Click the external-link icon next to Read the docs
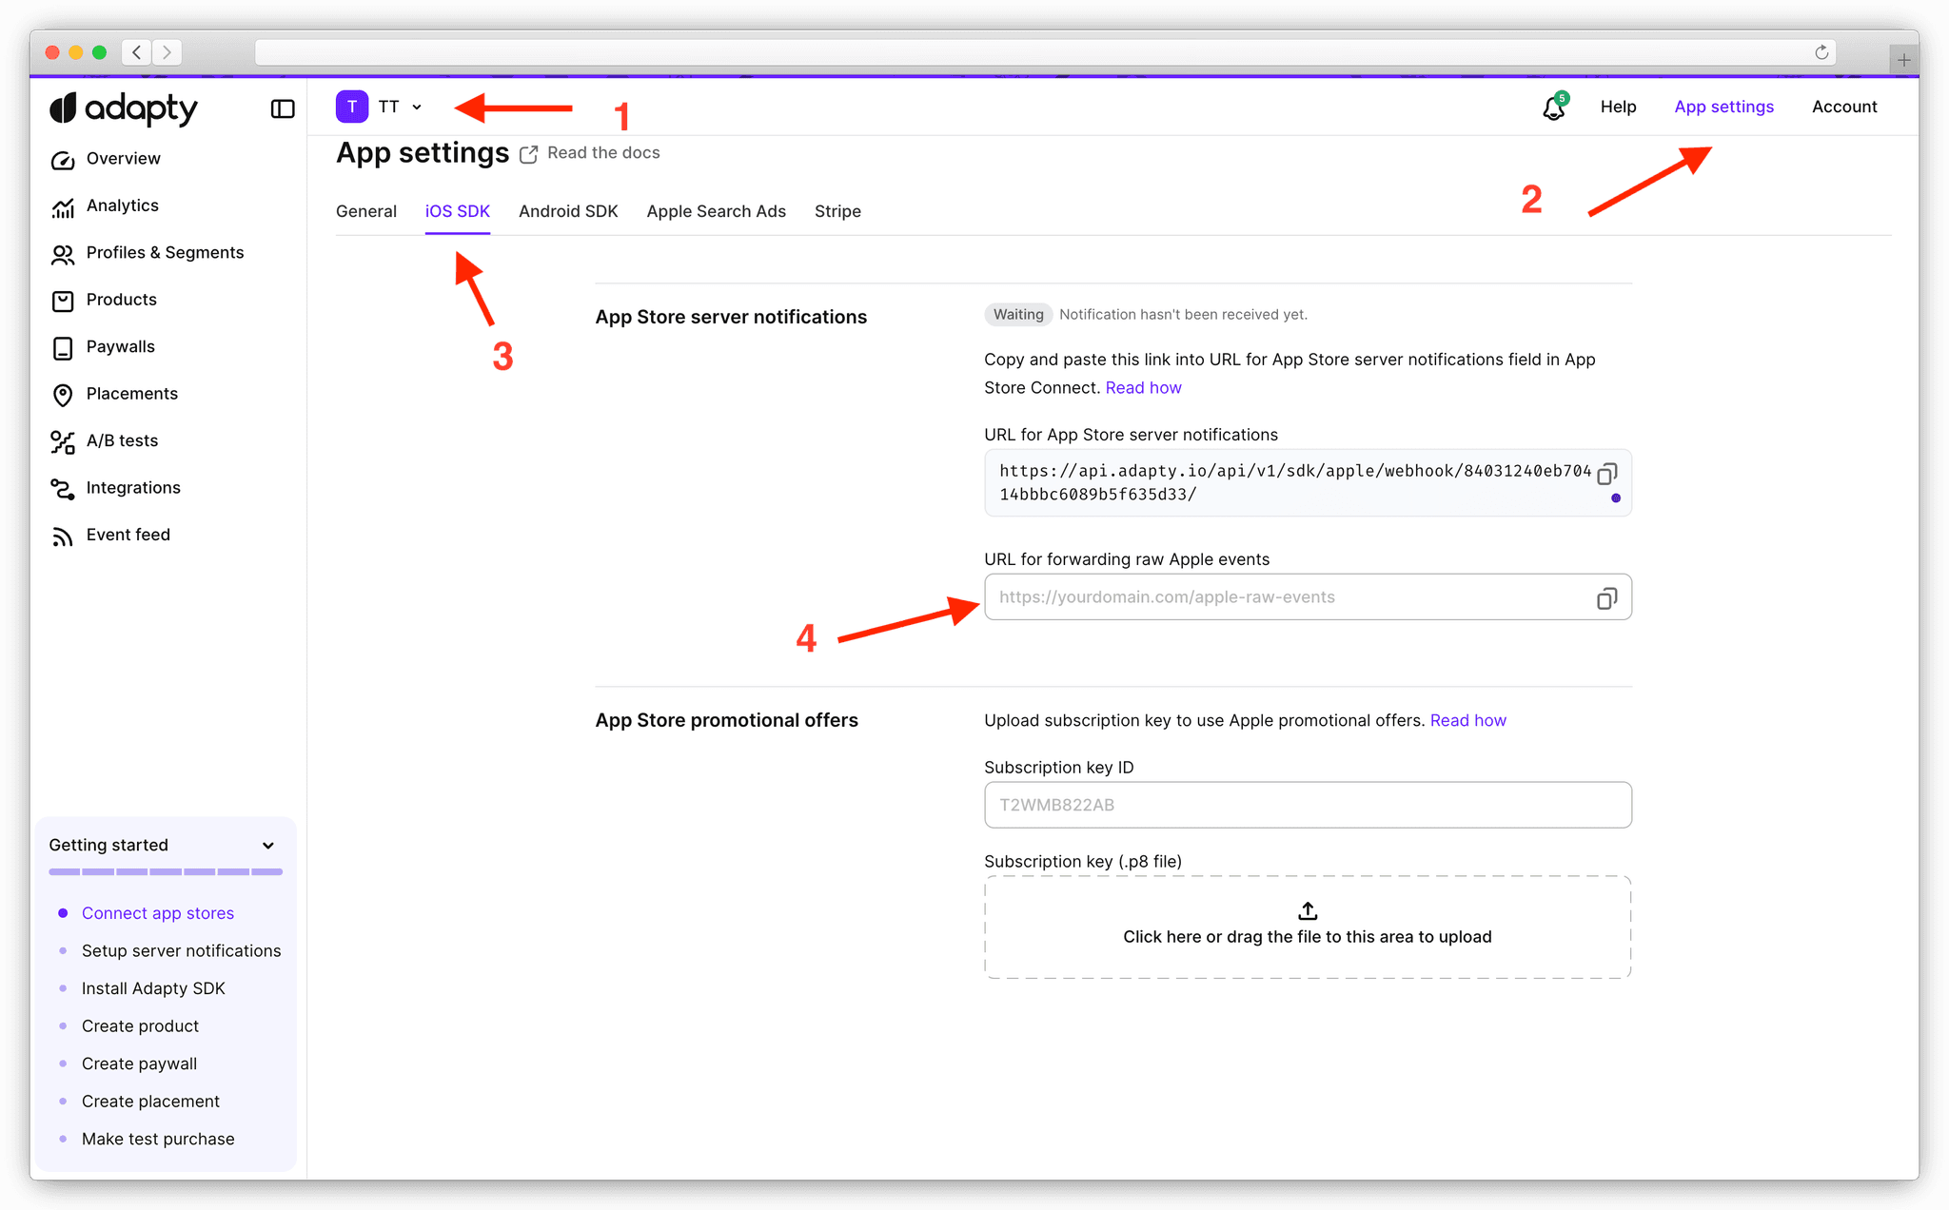 coord(529,153)
